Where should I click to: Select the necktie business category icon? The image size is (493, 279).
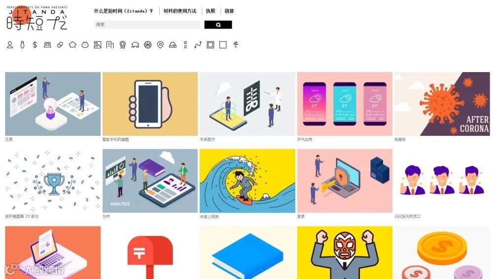click(22, 45)
